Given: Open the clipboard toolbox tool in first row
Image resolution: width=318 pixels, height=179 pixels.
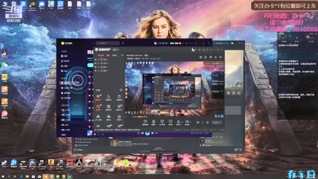Looking at the screenshot, I should pos(119,97).
